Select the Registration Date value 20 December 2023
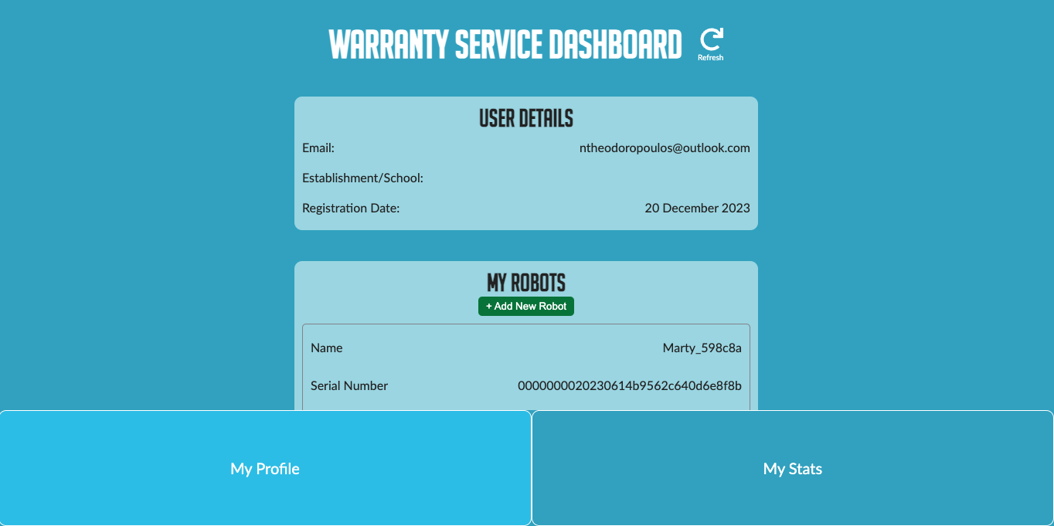 697,208
